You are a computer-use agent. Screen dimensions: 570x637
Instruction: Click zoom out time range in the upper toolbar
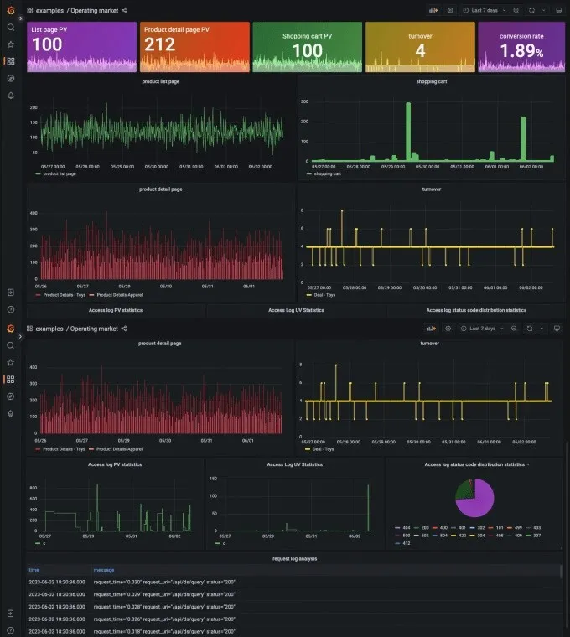pyautogui.click(x=516, y=11)
